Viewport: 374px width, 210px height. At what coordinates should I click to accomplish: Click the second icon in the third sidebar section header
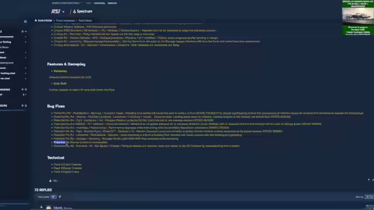(x=26, y=106)
